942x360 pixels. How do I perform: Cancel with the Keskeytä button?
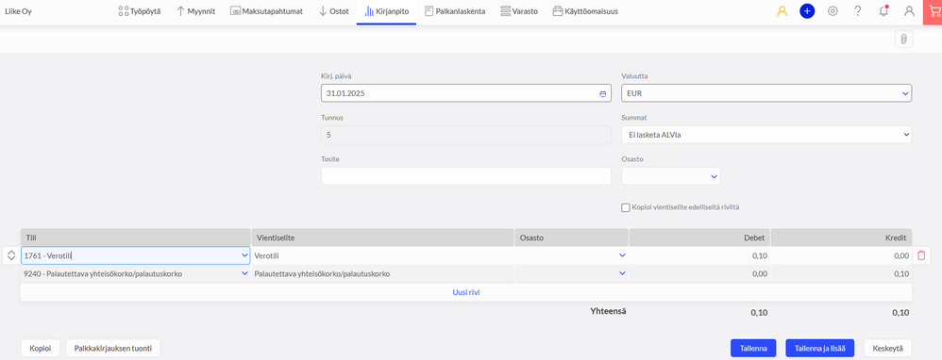887,348
